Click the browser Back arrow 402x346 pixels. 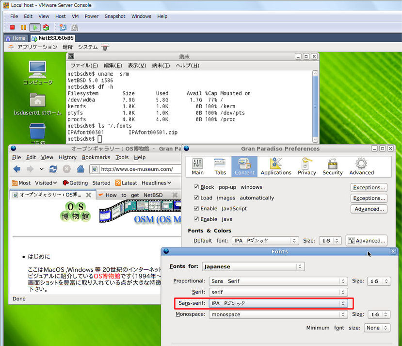(17, 169)
